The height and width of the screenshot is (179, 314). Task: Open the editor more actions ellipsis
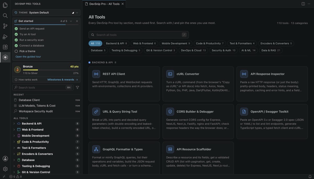pyautogui.click(x=309, y=4)
